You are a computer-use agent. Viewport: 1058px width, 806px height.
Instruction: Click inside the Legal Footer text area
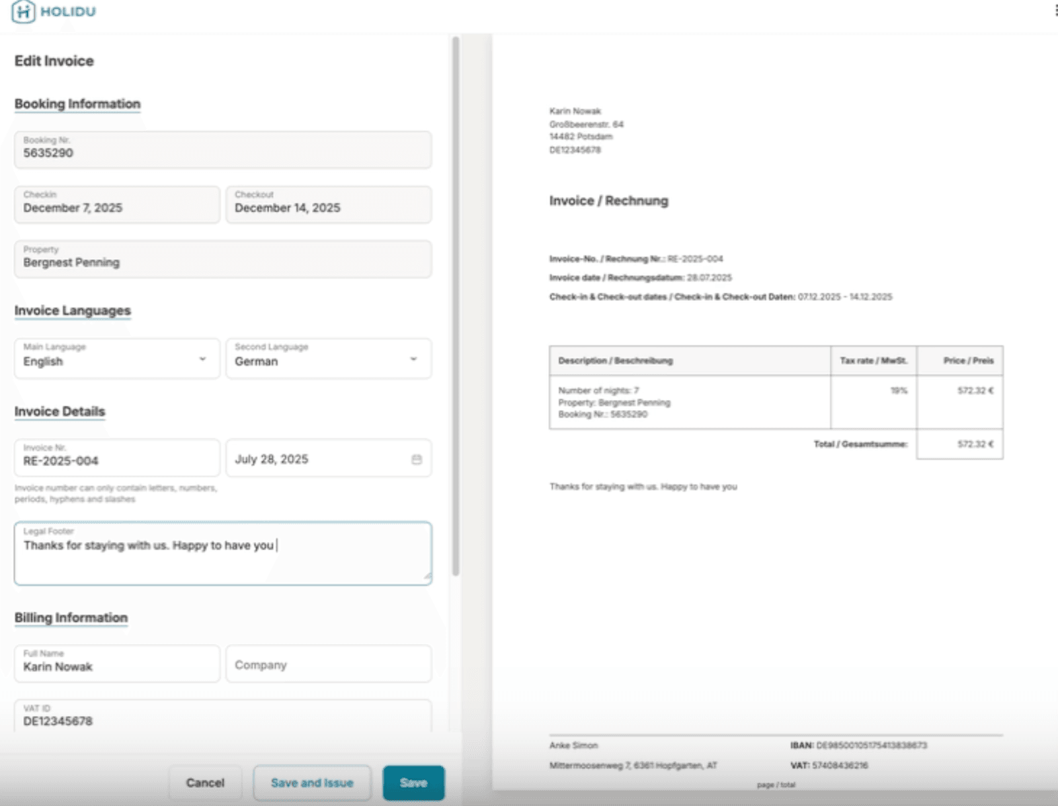pos(223,559)
